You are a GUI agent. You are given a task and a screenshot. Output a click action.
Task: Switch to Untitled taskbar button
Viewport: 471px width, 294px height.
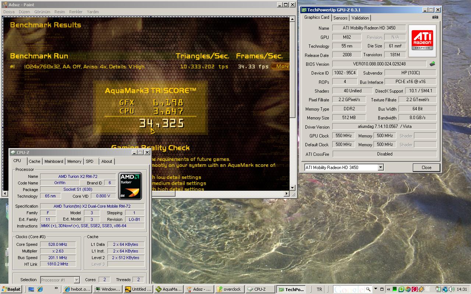[x=138, y=289]
